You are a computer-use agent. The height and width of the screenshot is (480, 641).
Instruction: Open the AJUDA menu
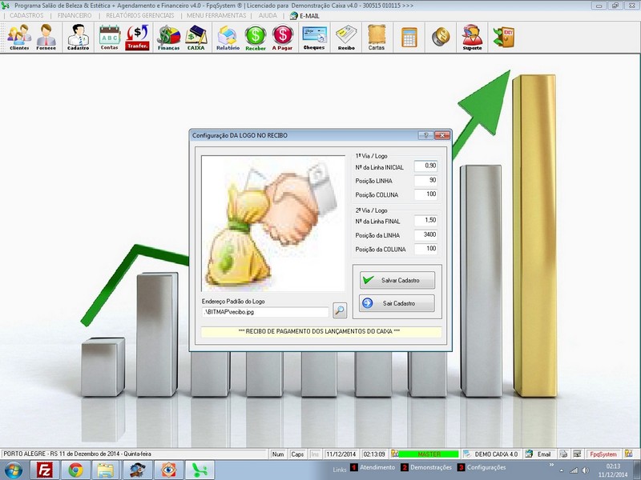click(268, 15)
